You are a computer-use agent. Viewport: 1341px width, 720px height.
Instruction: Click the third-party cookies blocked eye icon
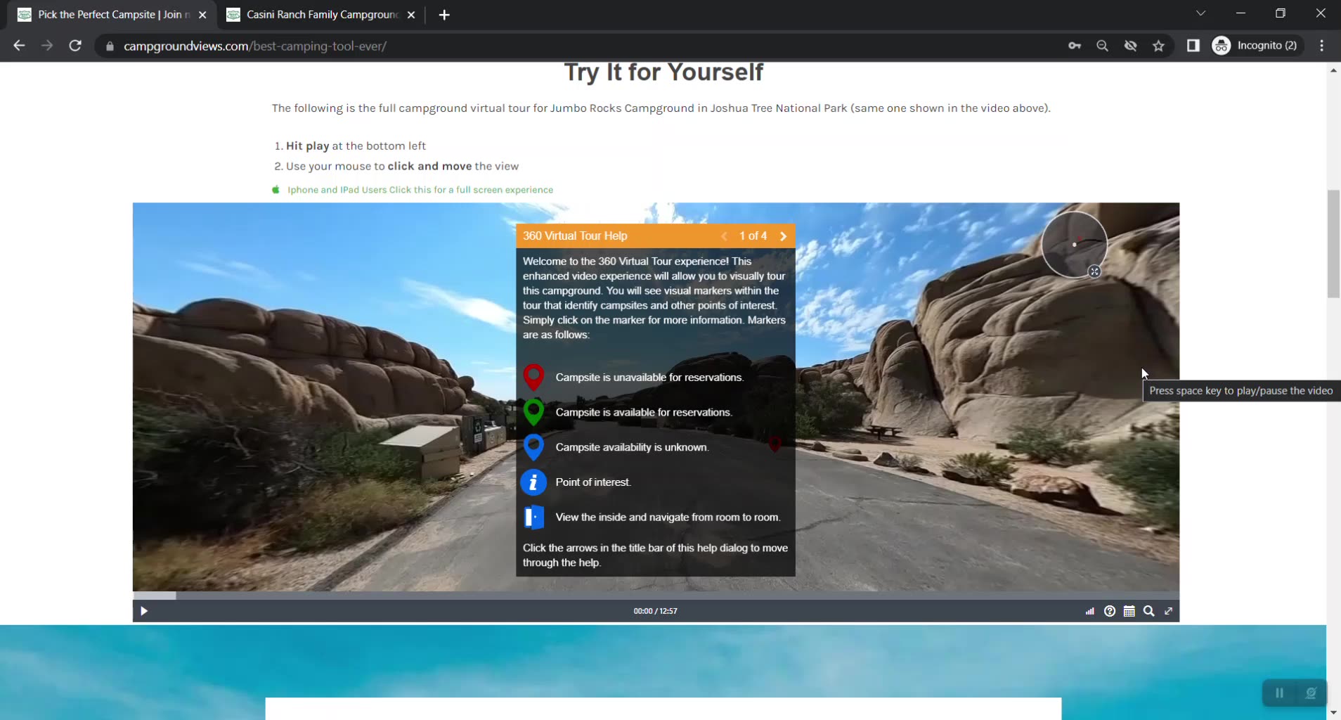[x=1131, y=46]
